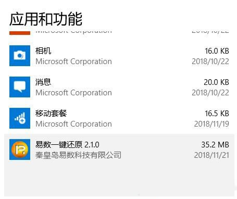The image size is (237, 199).
Task: Click the 相机 camera app icon
Action: pyautogui.click(x=20, y=56)
